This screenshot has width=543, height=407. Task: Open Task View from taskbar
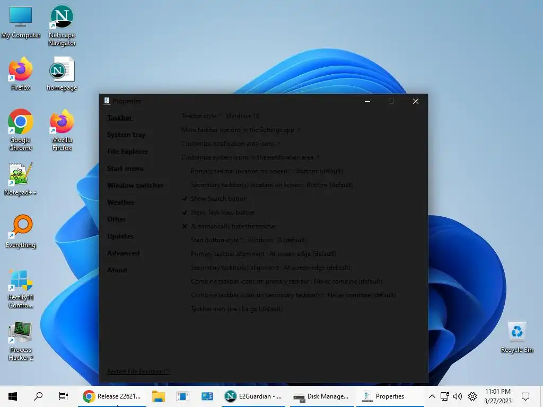(64, 396)
